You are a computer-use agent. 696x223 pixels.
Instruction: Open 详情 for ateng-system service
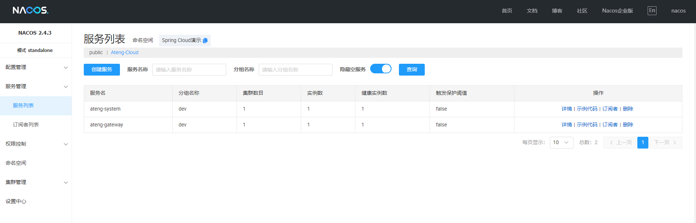coord(566,109)
